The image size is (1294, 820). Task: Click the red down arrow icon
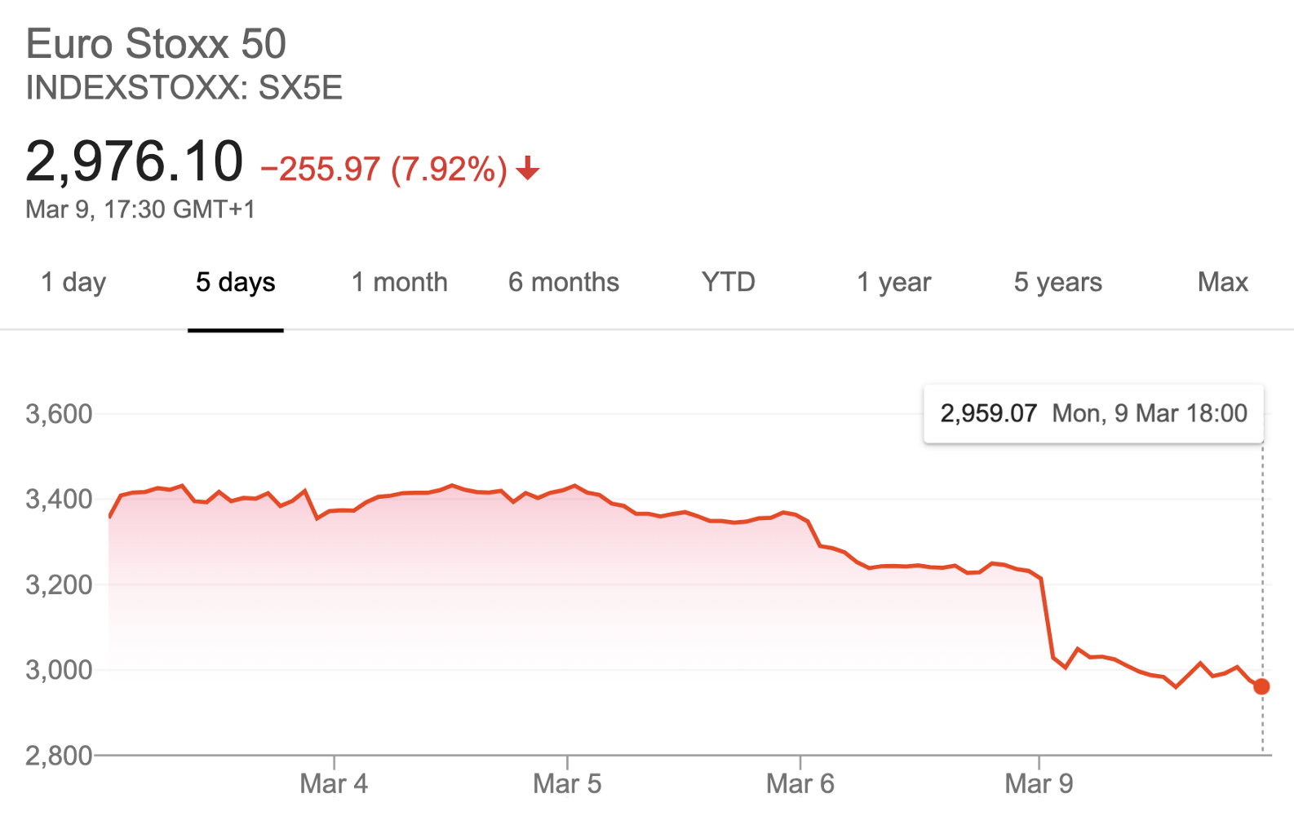[528, 168]
